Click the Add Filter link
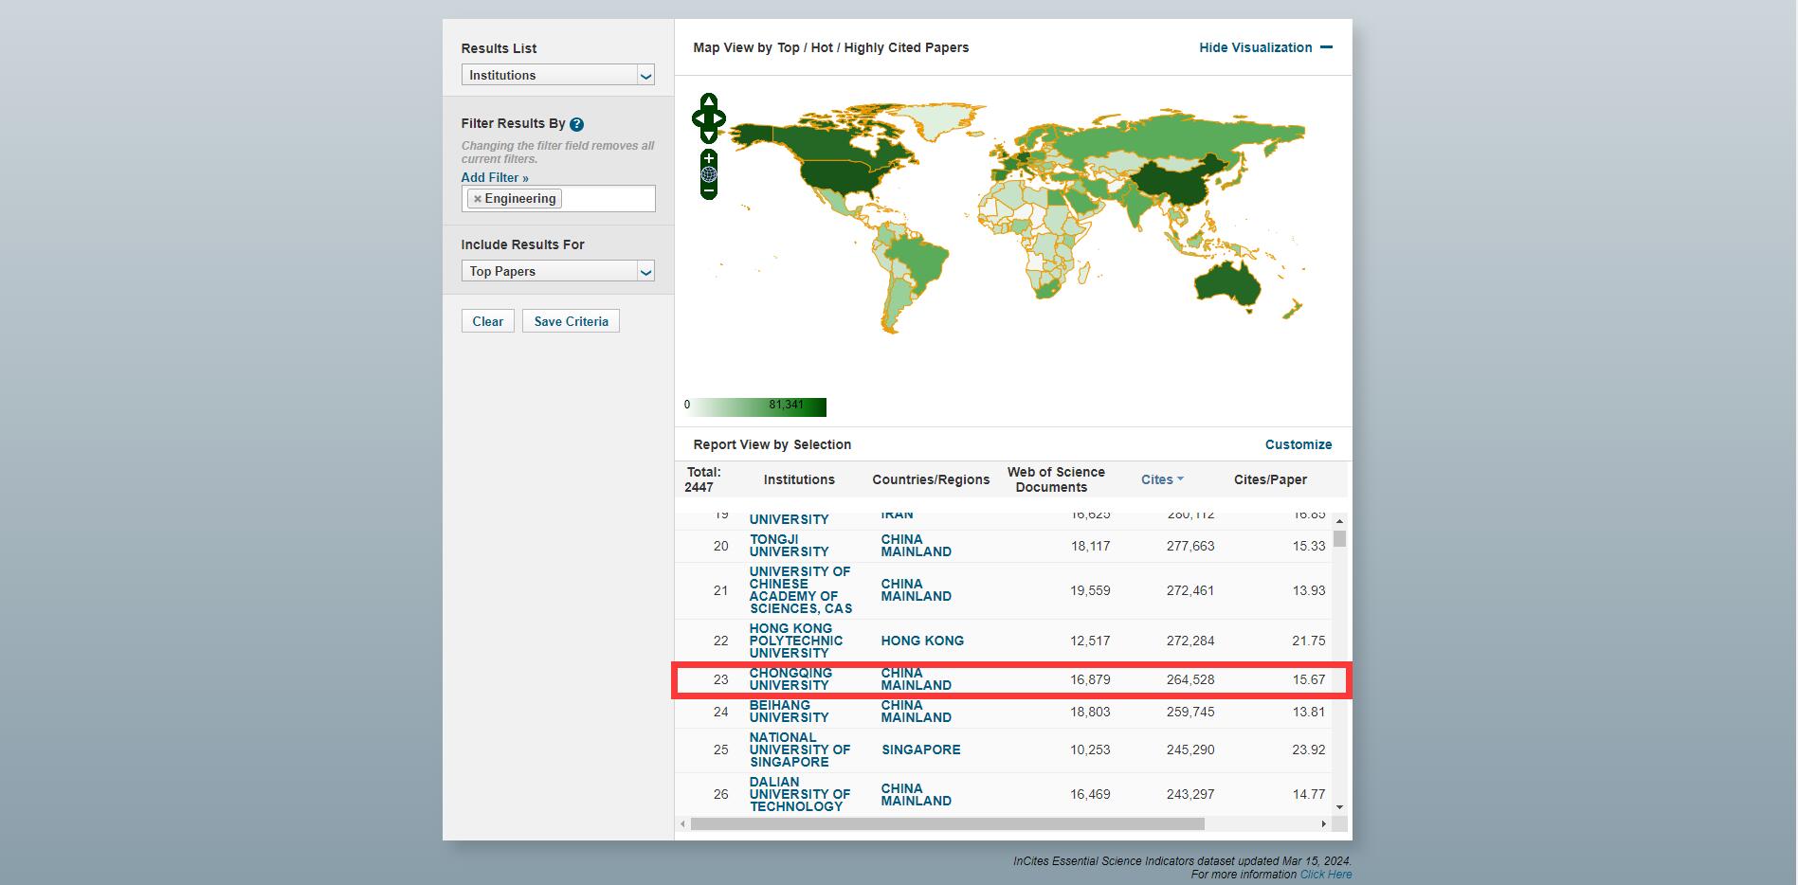This screenshot has height=885, width=1798. pos(495,177)
